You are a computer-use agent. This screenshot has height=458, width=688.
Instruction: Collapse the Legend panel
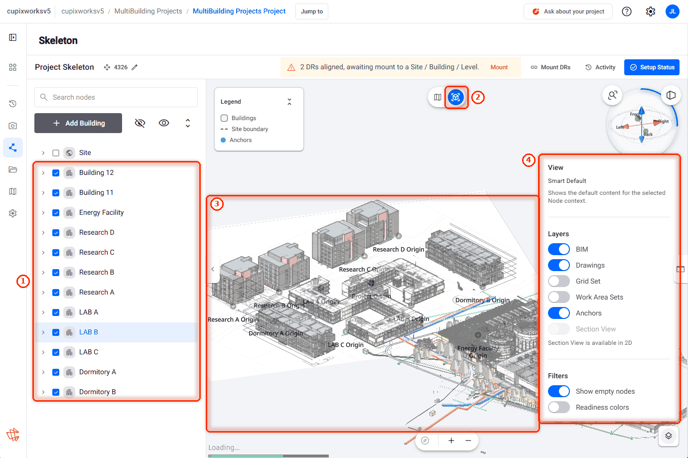(x=289, y=102)
